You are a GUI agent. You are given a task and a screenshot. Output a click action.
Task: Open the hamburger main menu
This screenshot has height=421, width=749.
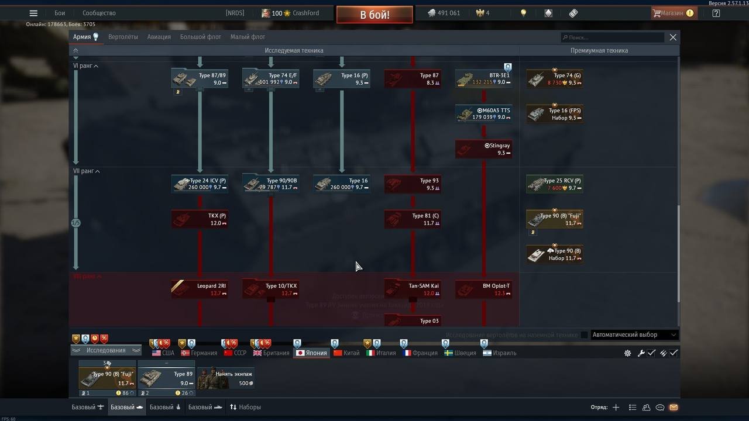tap(33, 13)
